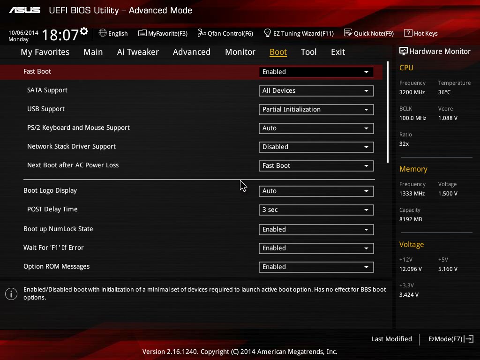Viewport: 480px width, 360px height.
Task: Click the globe language icon
Action: [103, 33]
